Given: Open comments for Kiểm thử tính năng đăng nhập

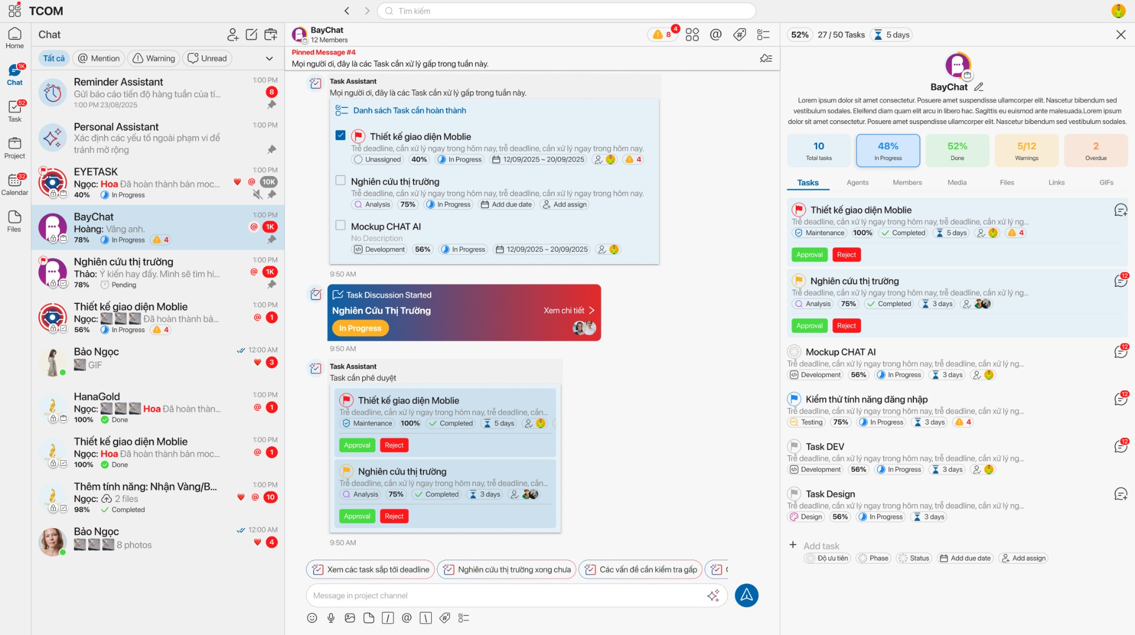Looking at the screenshot, I should [1121, 400].
